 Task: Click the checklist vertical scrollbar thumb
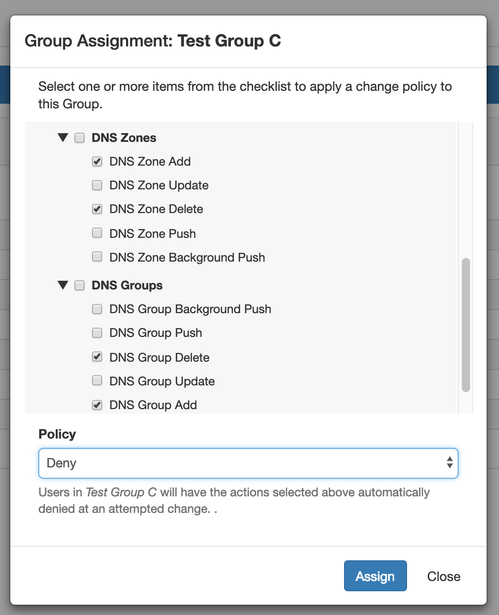point(466,325)
